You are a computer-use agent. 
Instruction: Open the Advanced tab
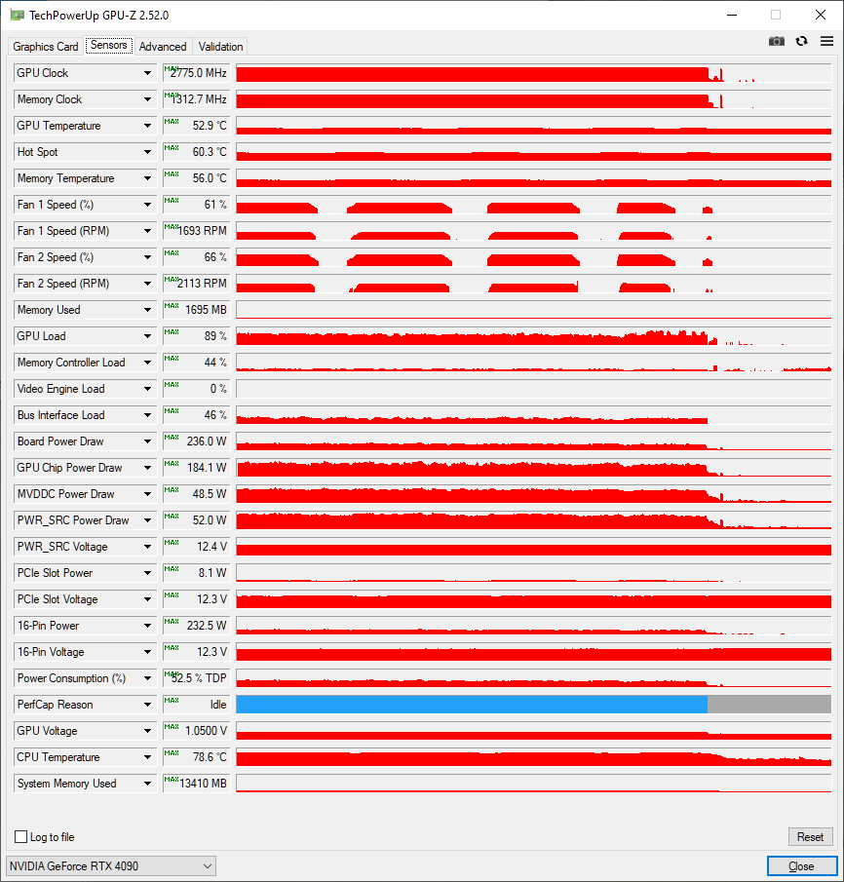point(163,47)
